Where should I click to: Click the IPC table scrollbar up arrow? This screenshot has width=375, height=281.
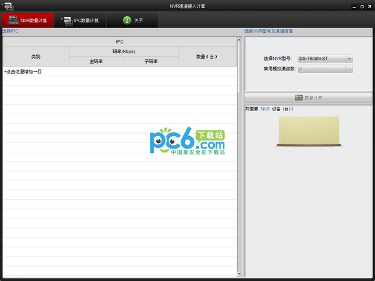239,40
